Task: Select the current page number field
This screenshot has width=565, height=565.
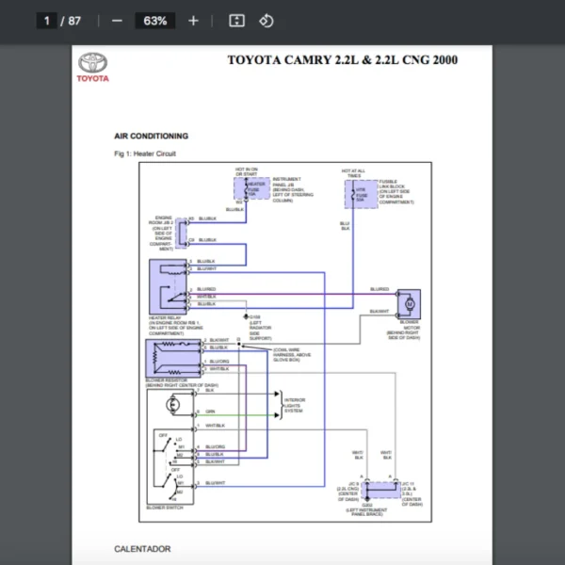Action: pos(46,21)
